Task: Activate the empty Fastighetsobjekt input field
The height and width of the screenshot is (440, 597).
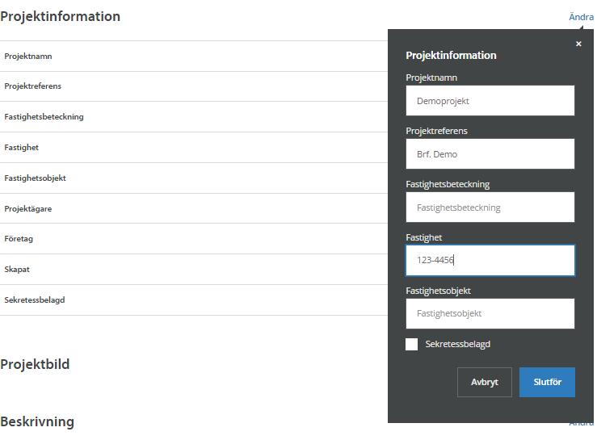Action: point(490,313)
